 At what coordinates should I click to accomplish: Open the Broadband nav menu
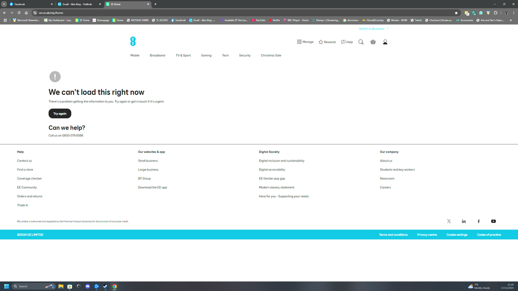click(x=157, y=55)
